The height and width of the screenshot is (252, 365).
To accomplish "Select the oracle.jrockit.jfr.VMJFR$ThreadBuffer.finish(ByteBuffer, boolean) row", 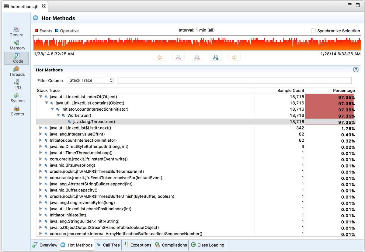I will tap(196, 196).
